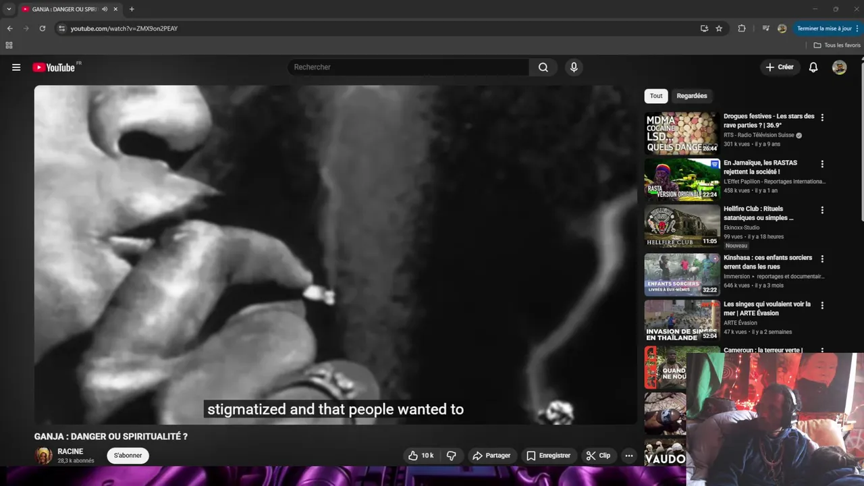Open the RACINE channel name link
864x486 pixels.
coord(70,452)
